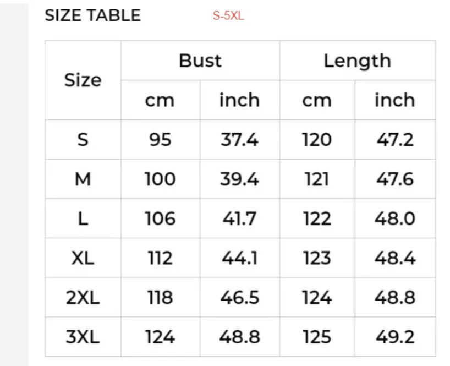Click the 120 cm length value

(x=317, y=140)
